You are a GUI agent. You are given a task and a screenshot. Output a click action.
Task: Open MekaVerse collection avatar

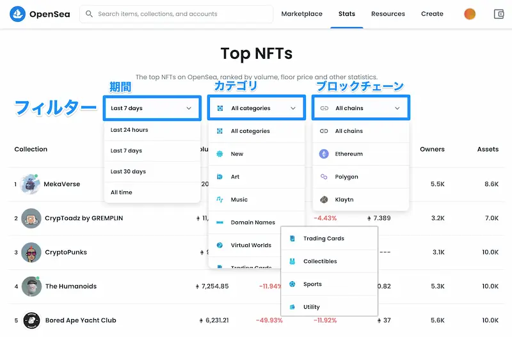(30, 184)
